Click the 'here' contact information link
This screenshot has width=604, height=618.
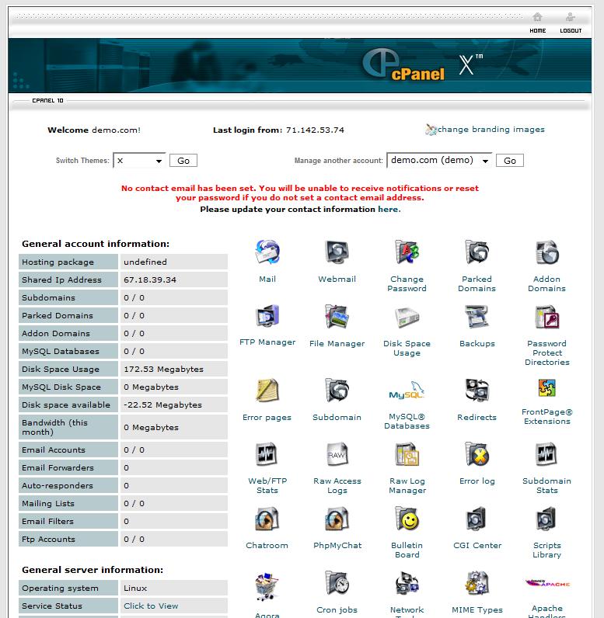point(389,210)
